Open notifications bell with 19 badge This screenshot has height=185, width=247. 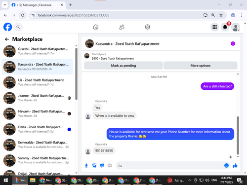225,27
